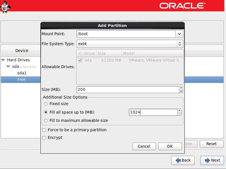
Task: Click the Drive column header
Action: click(90, 53)
